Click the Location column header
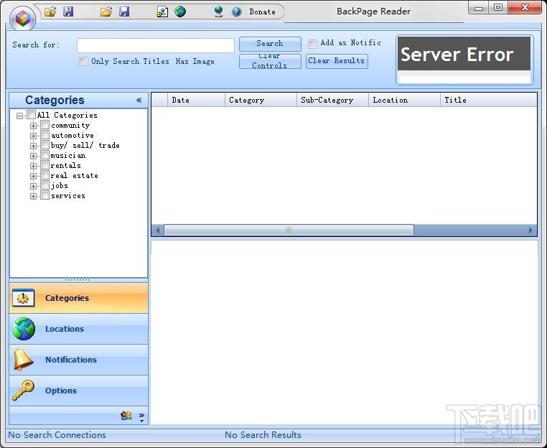The width and height of the screenshot is (547, 448). pyautogui.click(x=404, y=100)
